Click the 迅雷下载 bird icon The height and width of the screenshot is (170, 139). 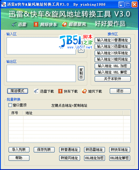coord(36,91)
